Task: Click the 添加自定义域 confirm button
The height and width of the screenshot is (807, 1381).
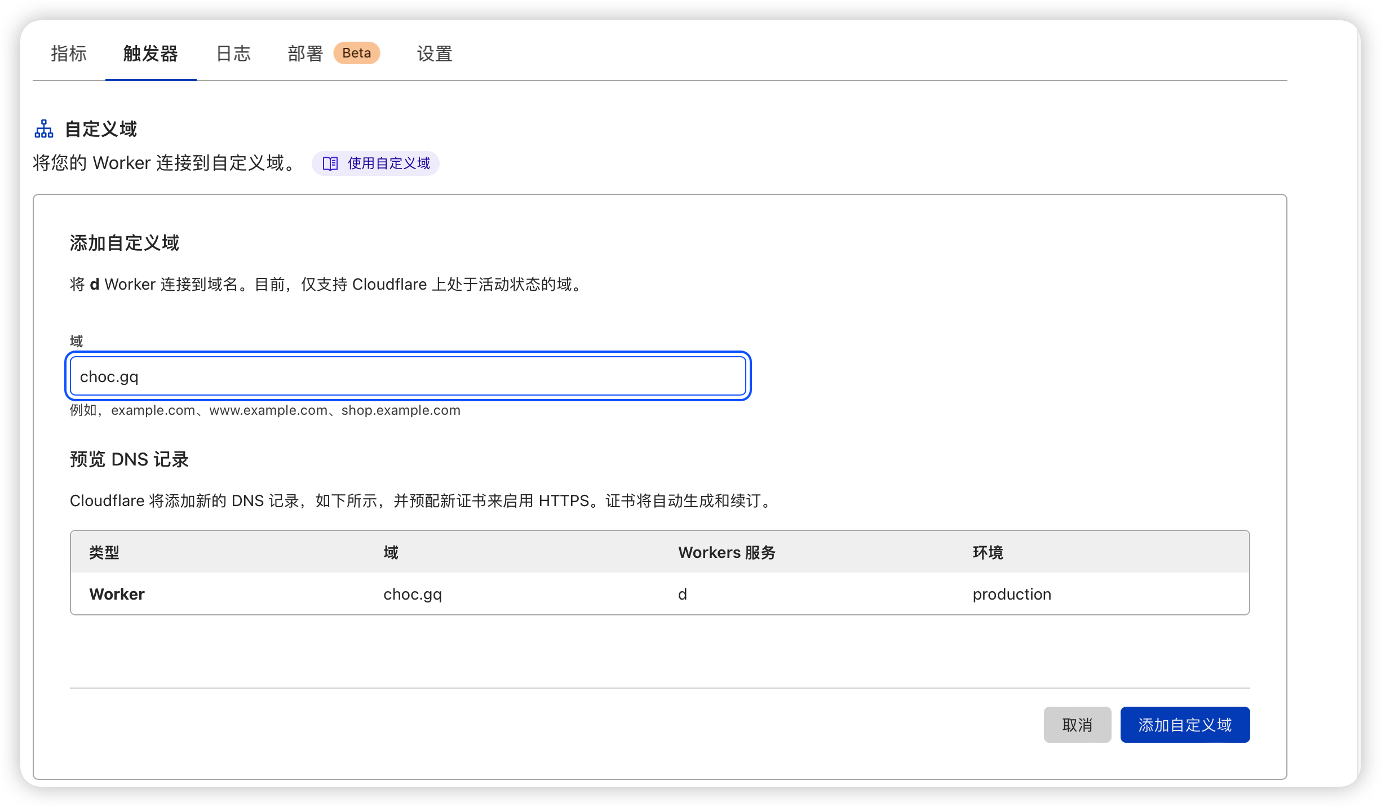Action: (x=1184, y=725)
